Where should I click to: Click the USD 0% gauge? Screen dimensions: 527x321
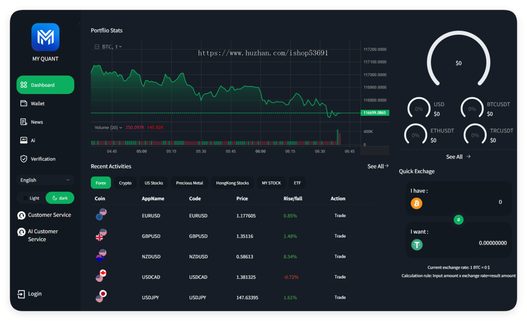419,108
